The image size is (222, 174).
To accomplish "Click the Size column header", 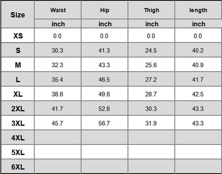I will (18, 15).
